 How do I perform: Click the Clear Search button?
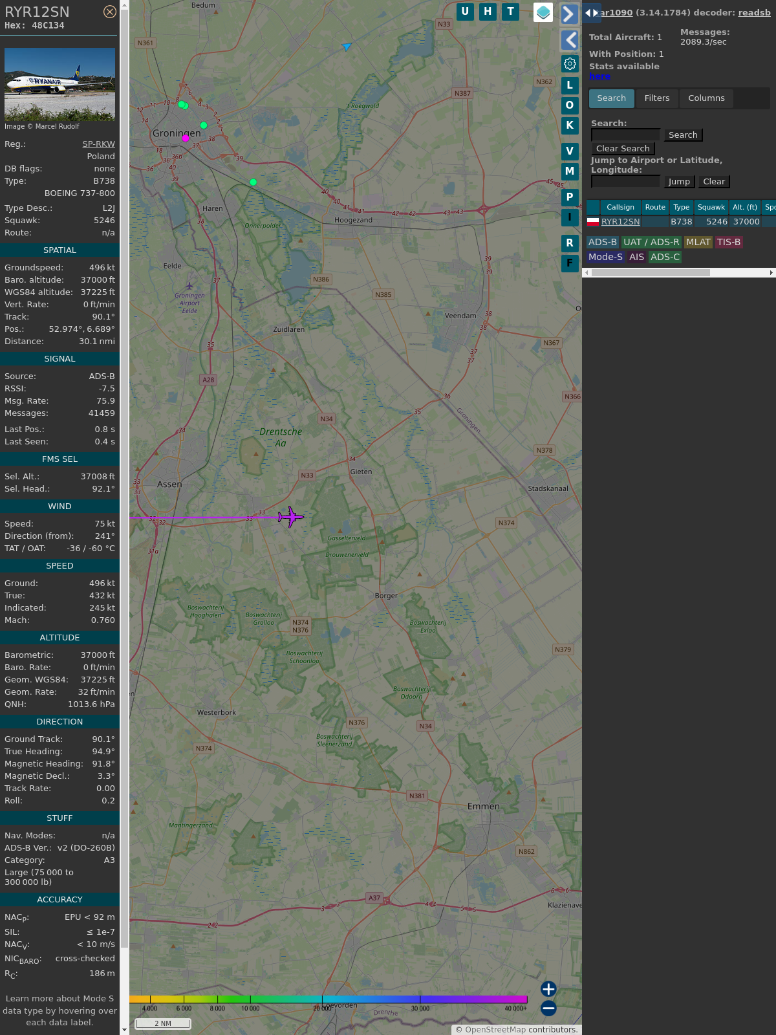pos(623,149)
